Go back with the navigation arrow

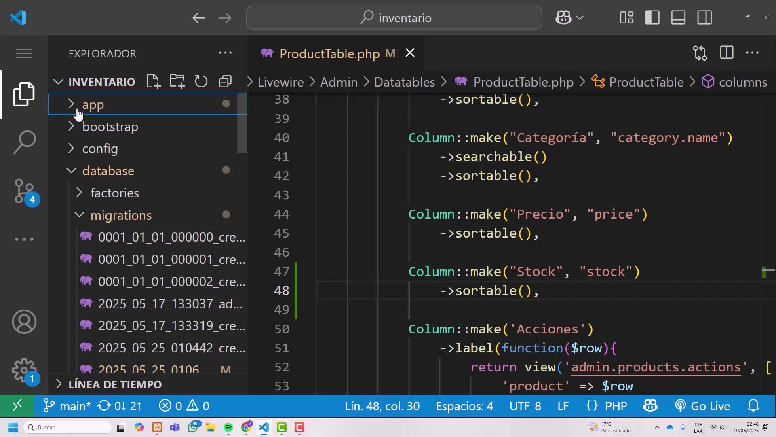pos(198,18)
